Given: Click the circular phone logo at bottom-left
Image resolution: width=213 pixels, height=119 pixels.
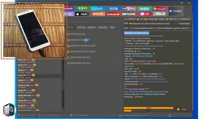Looking at the screenshot, I should pos(9,110).
